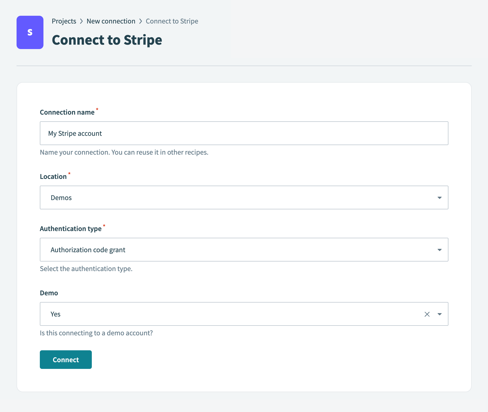Click the chevron between Projects and New connection

[x=81, y=21]
